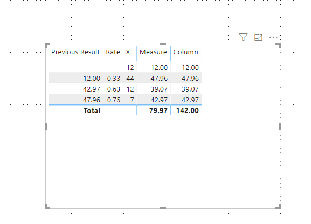The width and height of the screenshot is (311, 224).
Task: Select the top-right corner resize handle
Action: pos(278,46)
